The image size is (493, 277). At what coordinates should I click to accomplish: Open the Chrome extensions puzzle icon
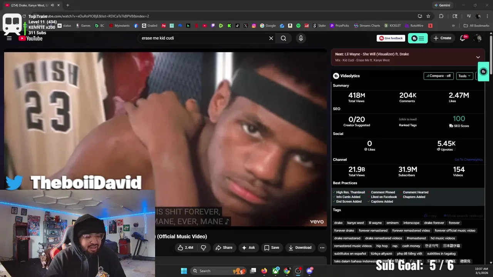point(441,16)
